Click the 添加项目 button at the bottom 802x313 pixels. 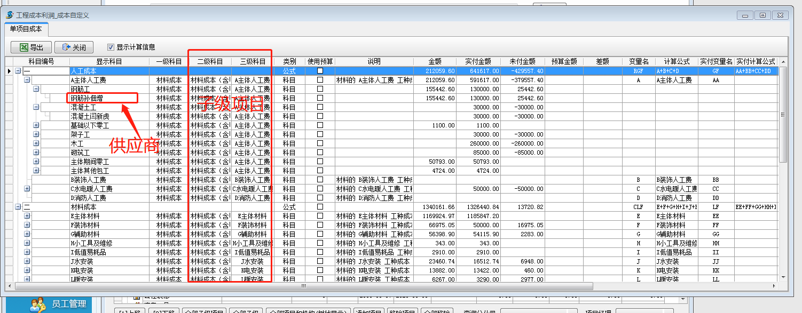[x=368, y=311]
